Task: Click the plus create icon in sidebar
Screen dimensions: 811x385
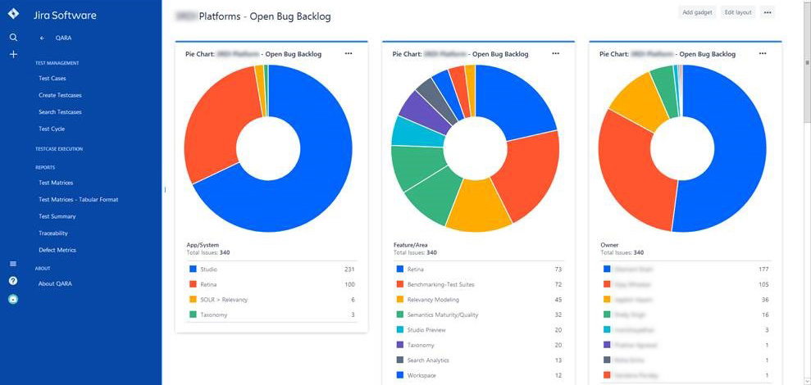Action: click(13, 54)
